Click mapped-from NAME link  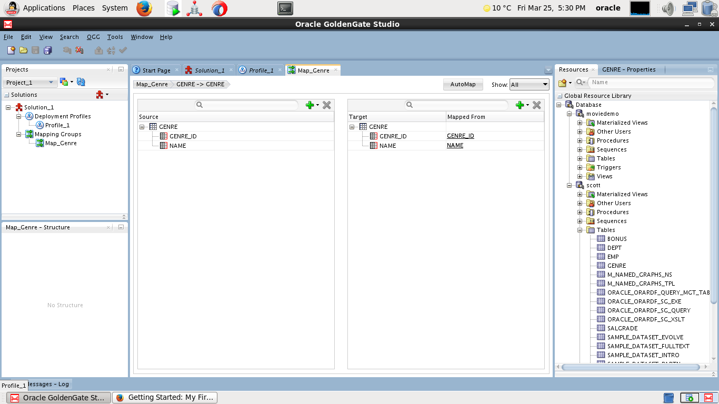(x=455, y=146)
